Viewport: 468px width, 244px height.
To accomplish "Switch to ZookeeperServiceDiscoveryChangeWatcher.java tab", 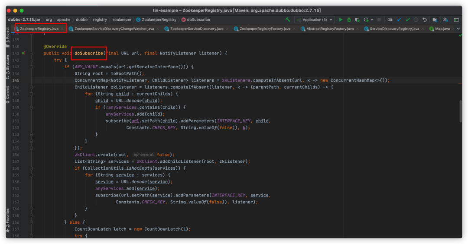I will [x=114, y=29].
